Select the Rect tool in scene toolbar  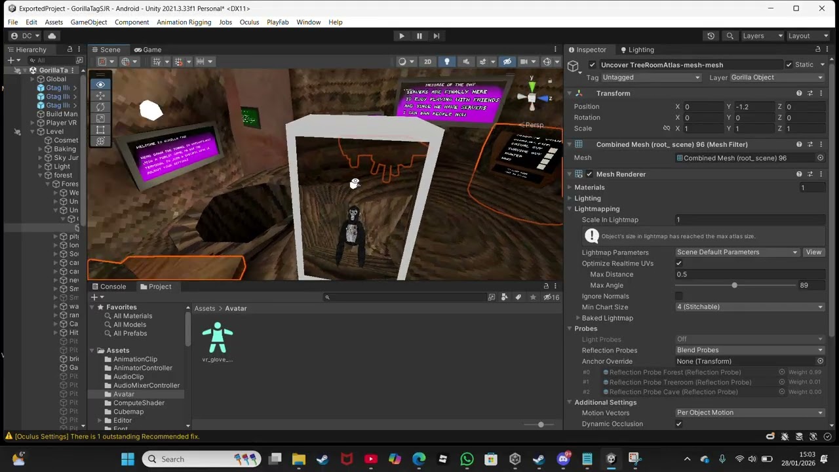pos(100,129)
